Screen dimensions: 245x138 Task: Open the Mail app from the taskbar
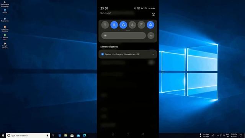tap(78, 135)
